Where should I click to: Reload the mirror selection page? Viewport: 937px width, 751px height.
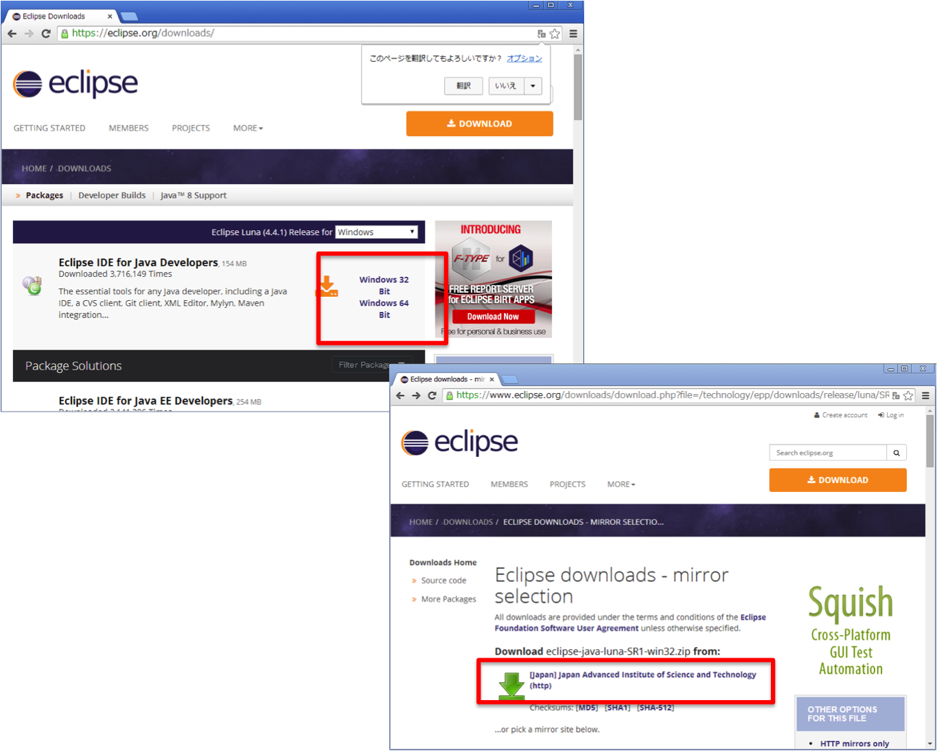[432, 395]
